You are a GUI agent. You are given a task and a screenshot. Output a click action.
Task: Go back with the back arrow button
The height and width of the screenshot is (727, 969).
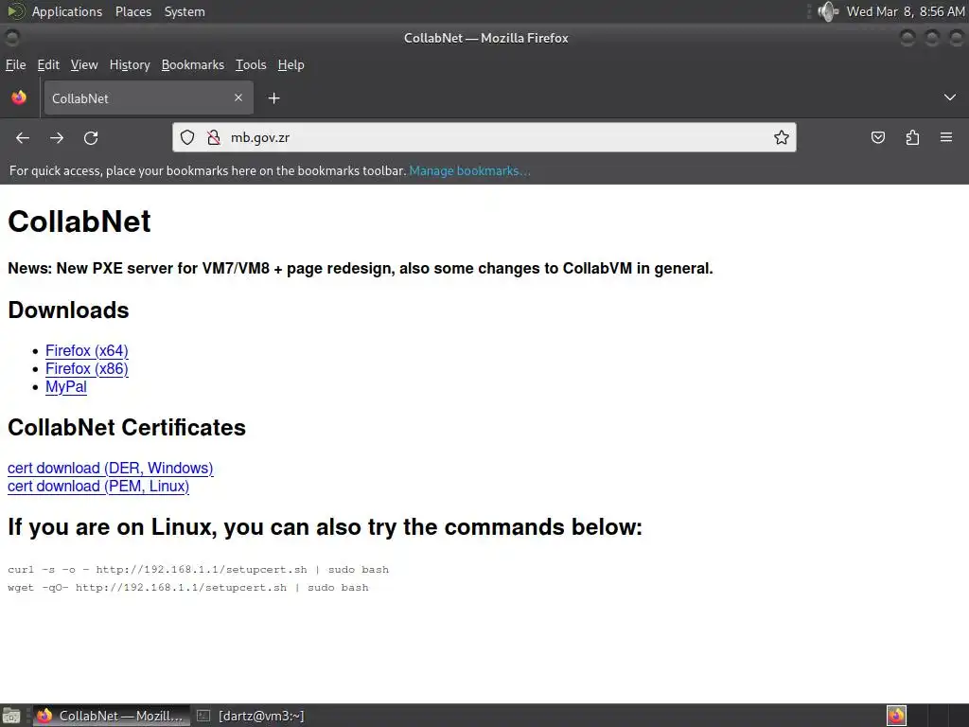pos(23,138)
